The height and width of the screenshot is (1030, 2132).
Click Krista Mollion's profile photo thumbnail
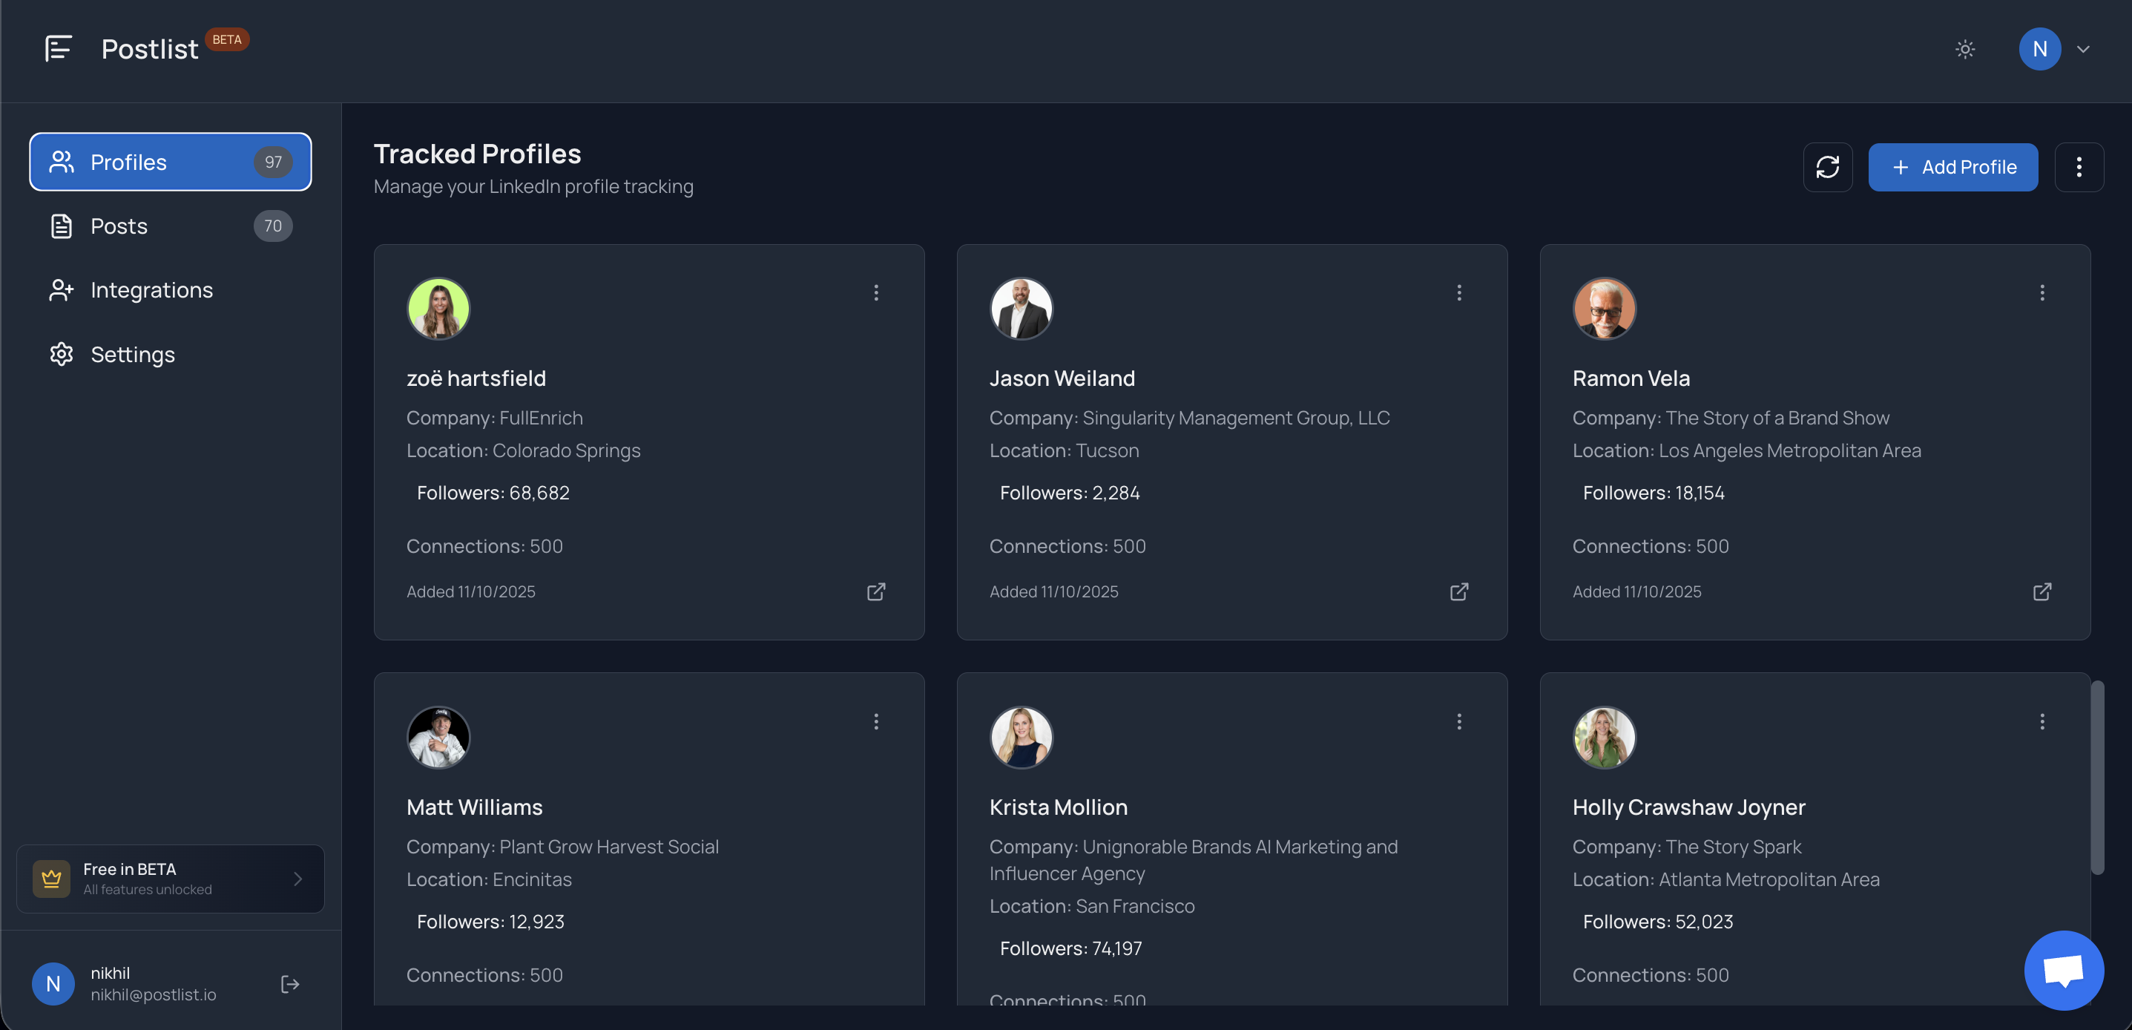(1021, 737)
